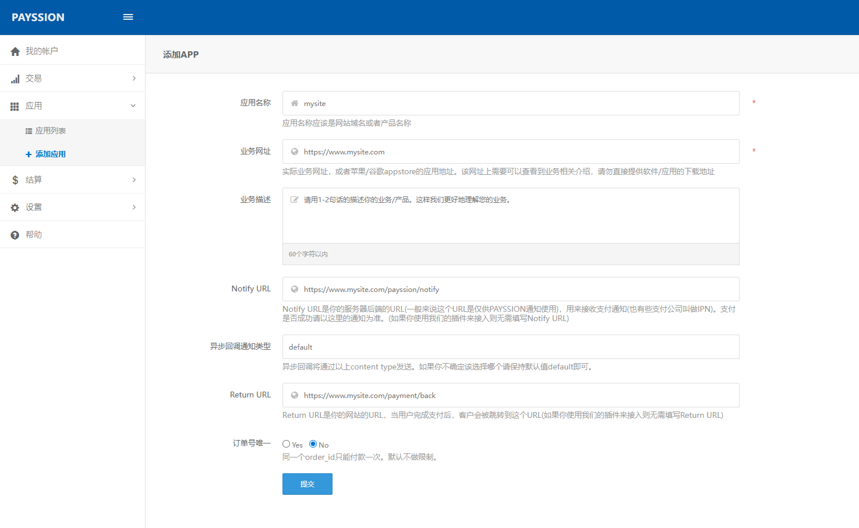Select the Yes radio for 订单号唯一
The height and width of the screenshot is (528, 859).
287,444
